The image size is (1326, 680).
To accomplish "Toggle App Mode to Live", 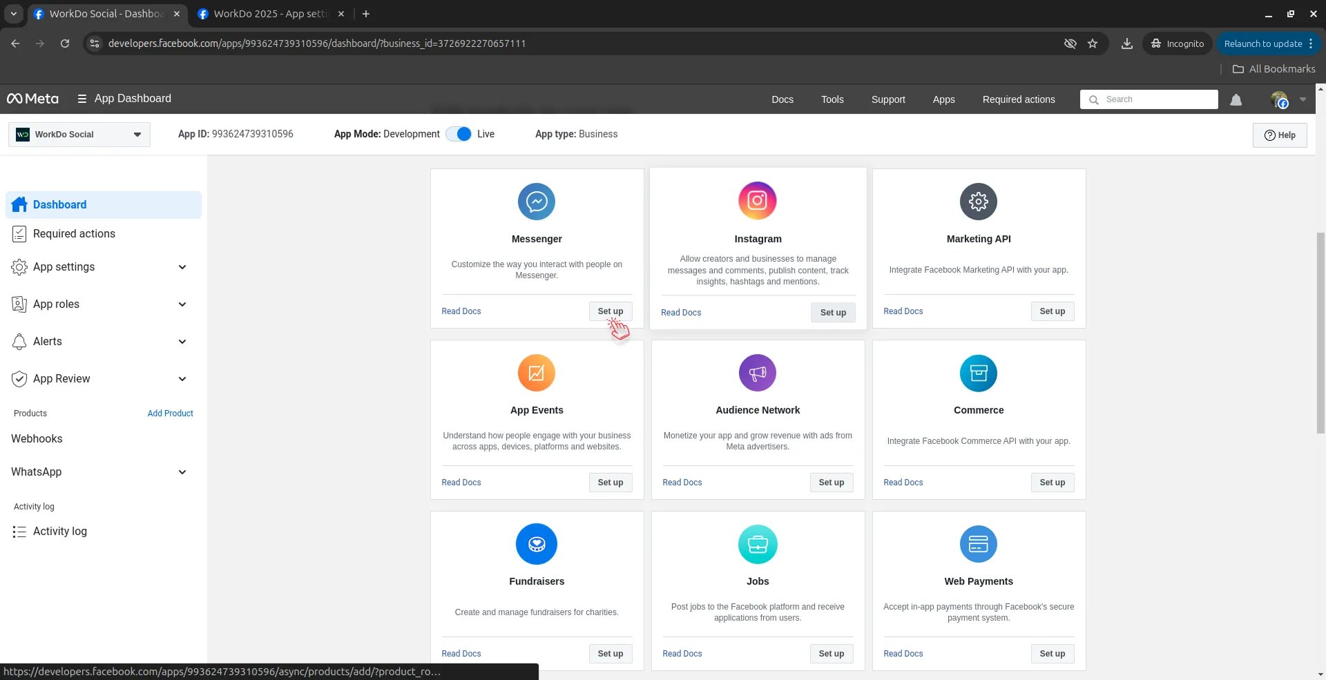I will (x=459, y=134).
